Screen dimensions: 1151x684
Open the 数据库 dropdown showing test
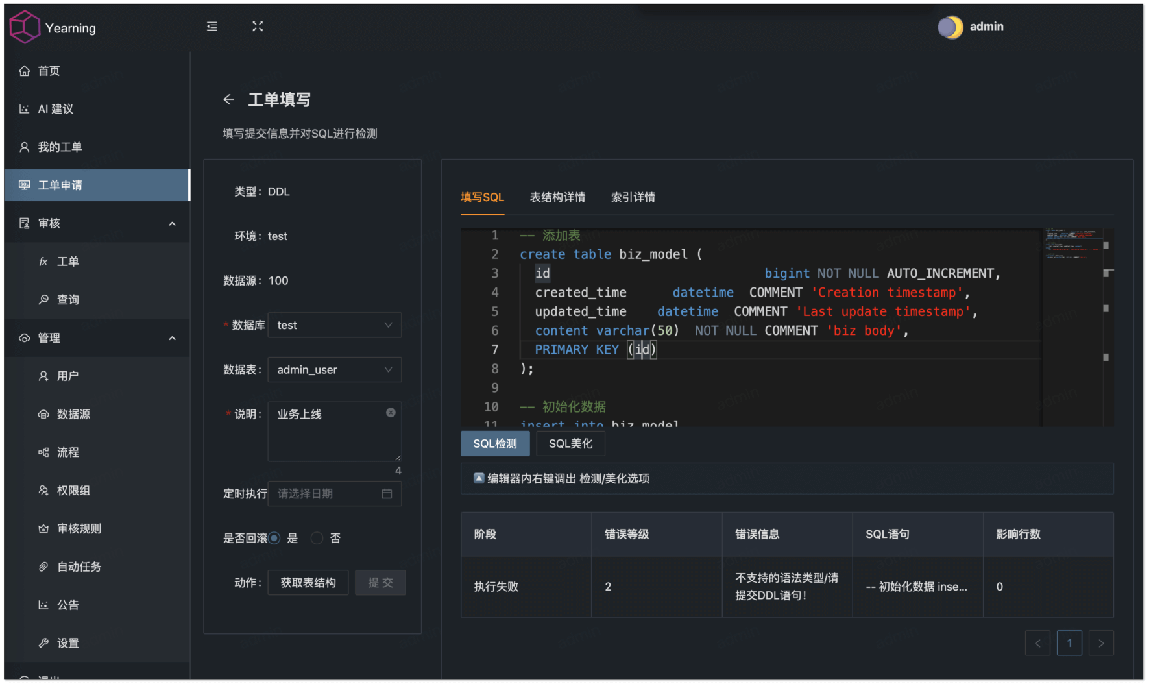[334, 324]
